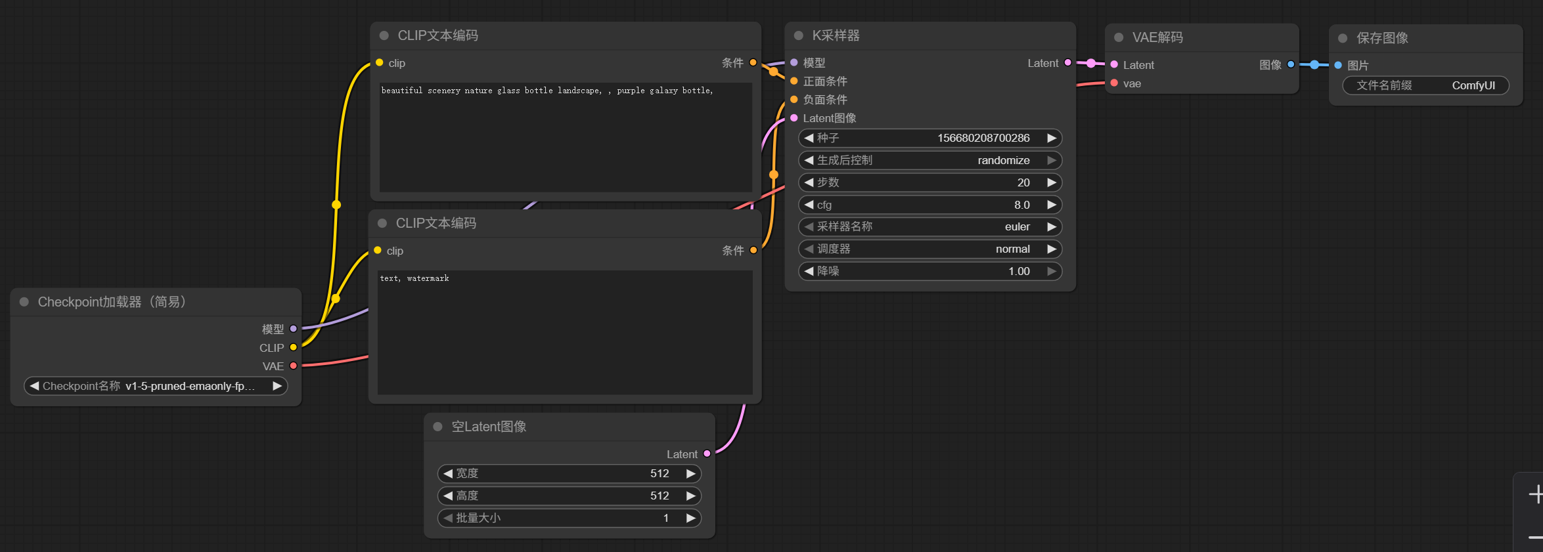The height and width of the screenshot is (552, 1543).
Task: Click the Latent output port on K采样器
Action: 1068,62
